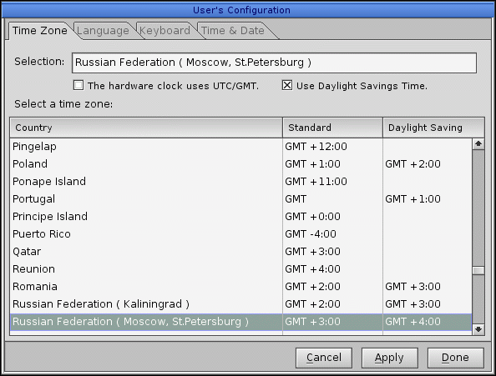496x376 pixels.
Task: Click the scrollbar down arrow
Action: click(x=478, y=329)
